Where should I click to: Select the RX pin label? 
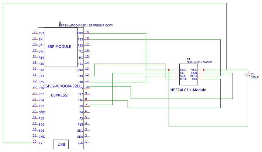click(x=81, y=58)
